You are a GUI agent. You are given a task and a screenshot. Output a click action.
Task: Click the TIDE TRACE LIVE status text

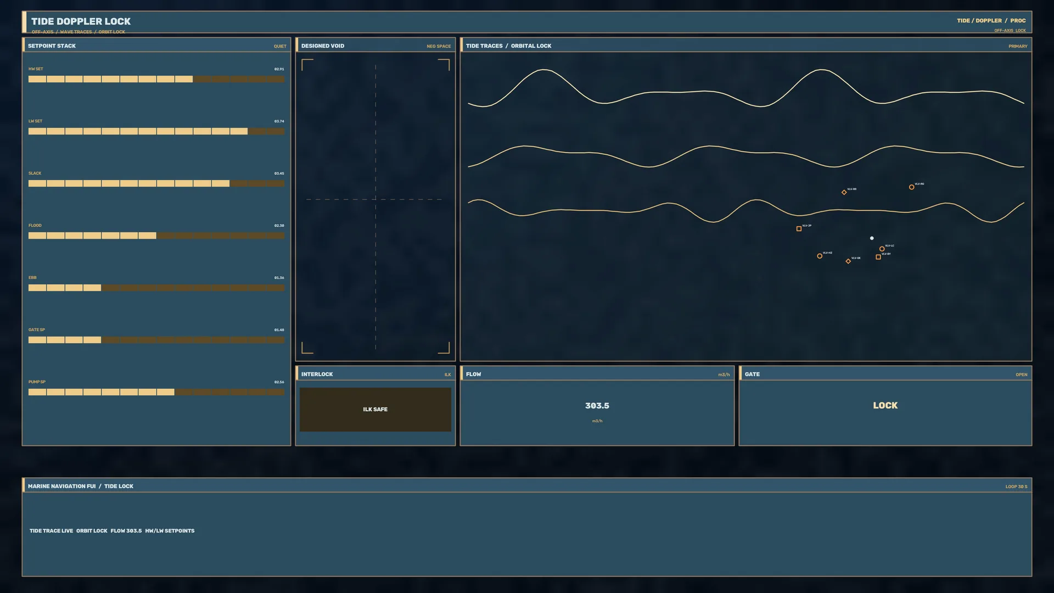click(x=51, y=531)
